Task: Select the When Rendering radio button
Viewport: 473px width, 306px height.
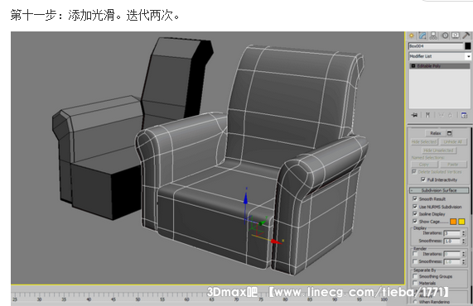Action: [415, 302]
